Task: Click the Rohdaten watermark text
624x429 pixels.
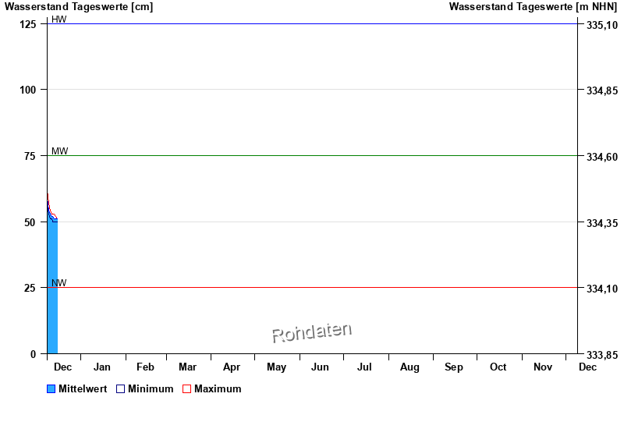Action: coord(311,332)
